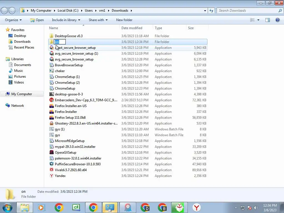Open the view options dropdown arrow
This screenshot has width=284, height=213.
coord(258,20)
